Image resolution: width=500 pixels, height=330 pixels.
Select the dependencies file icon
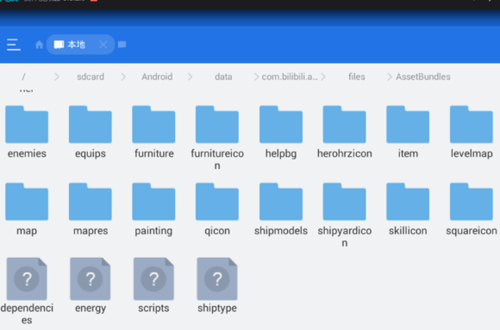(27, 279)
